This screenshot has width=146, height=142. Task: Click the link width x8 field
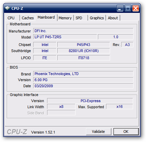click(x=61, y=106)
